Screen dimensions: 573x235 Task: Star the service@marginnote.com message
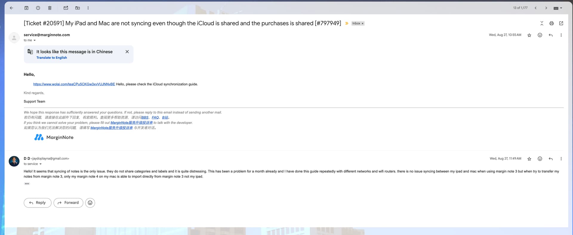pyautogui.click(x=529, y=35)
